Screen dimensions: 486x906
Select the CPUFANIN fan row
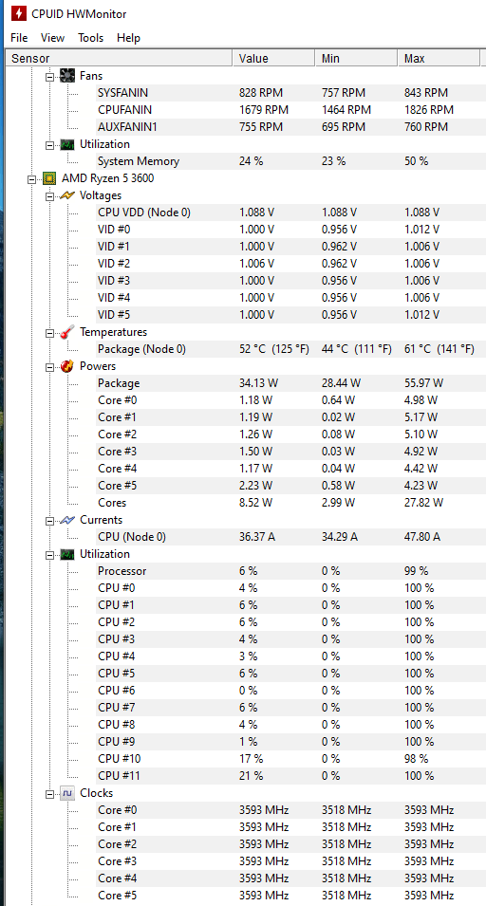(x=246, y=110)
